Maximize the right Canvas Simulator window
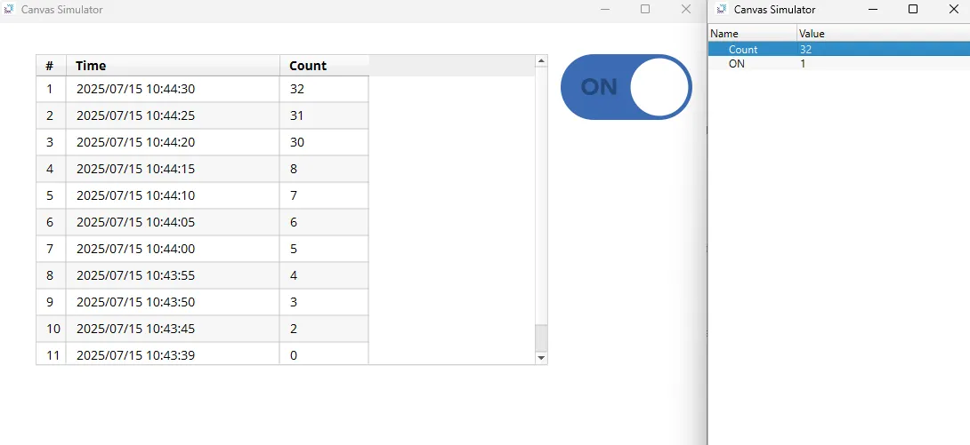 tap(912, 10)
